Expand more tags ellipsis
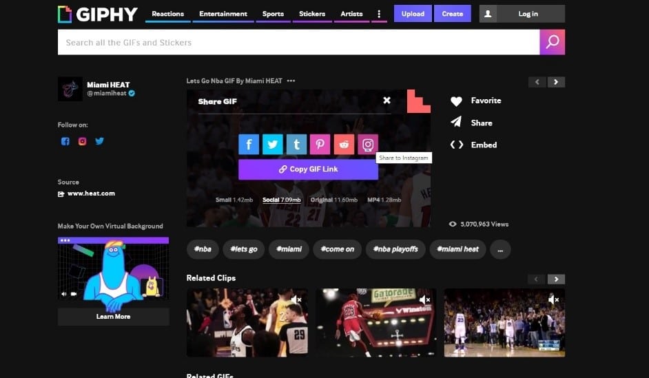 (500, 249)
